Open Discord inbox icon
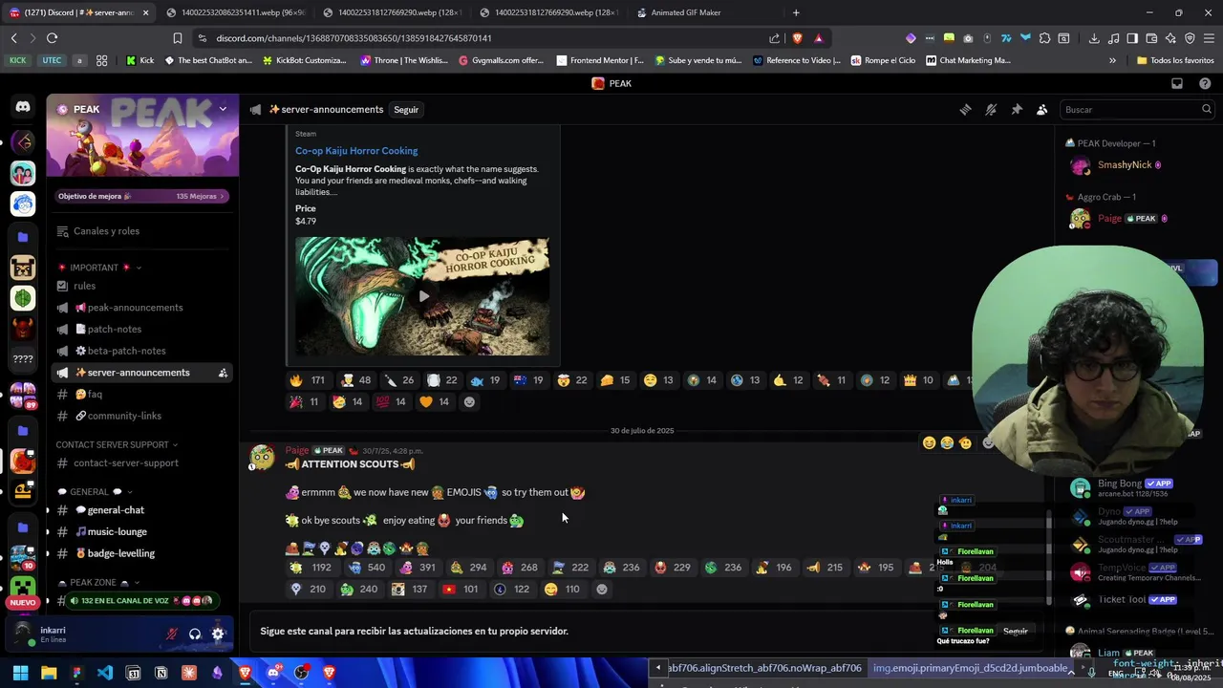 (1177, 83)
